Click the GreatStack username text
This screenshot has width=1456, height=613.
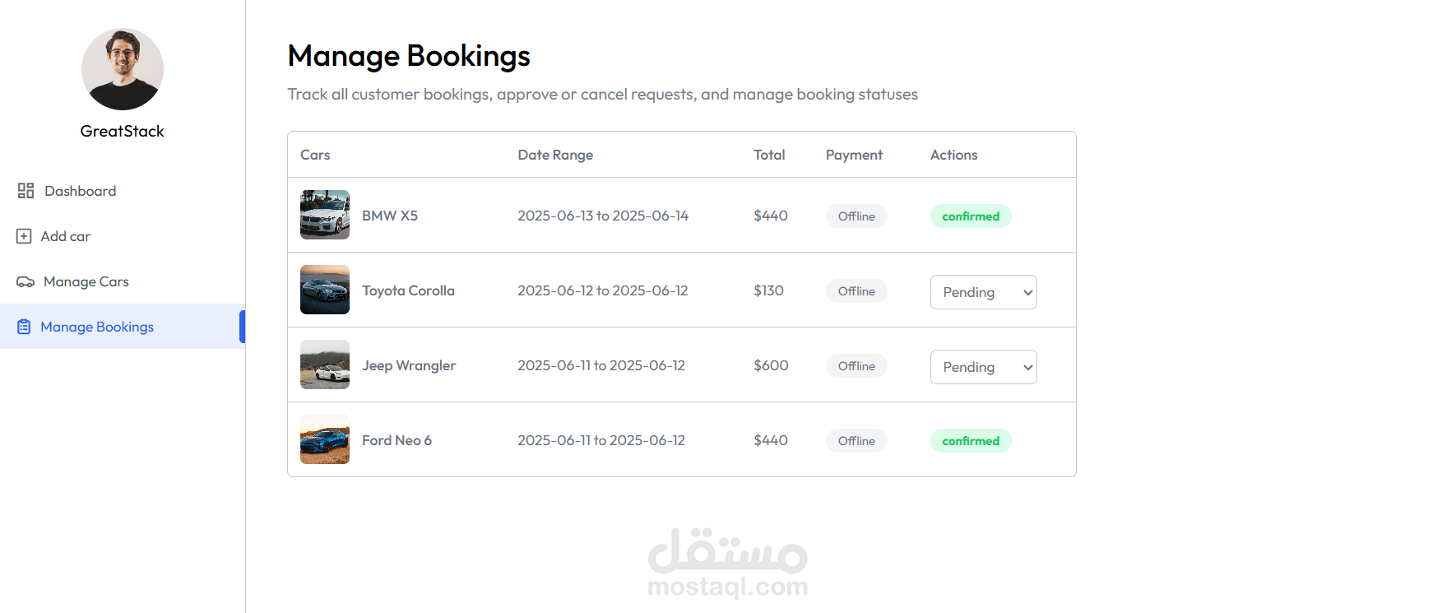pyautogui.click(x=123, y=131)
